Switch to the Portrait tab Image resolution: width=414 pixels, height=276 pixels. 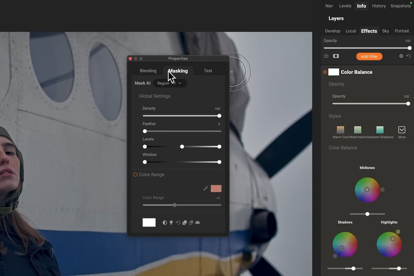pyautogui.click(x=402, y=31)
